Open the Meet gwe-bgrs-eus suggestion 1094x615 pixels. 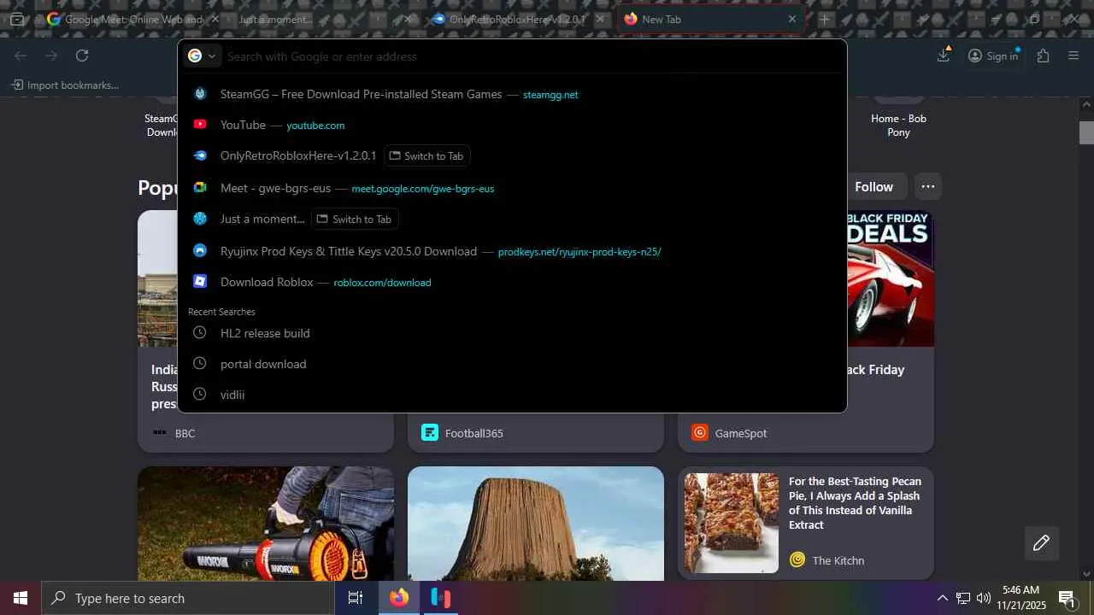(x=512, y=188)
